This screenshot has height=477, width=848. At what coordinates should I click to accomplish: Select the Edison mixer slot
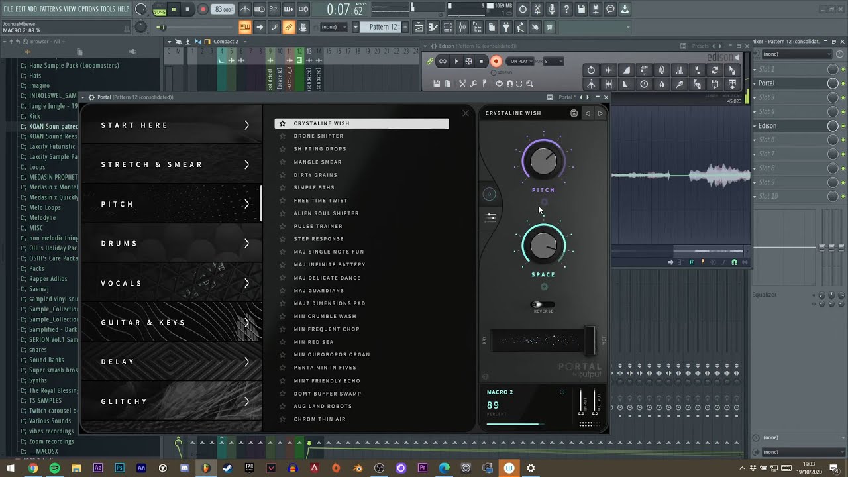[x=790, y=126]
